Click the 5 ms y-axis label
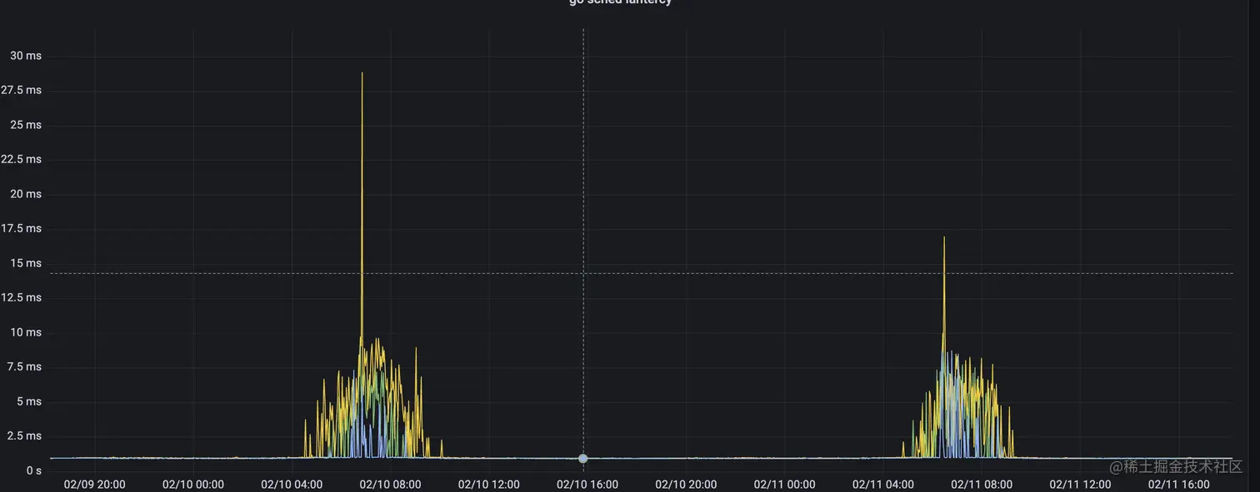1260x492 pixels. click(x=27, y=401)
